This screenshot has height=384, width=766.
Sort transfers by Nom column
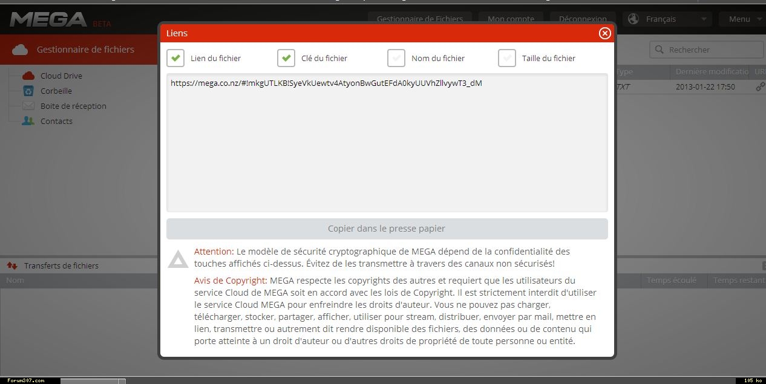(15, 280)
